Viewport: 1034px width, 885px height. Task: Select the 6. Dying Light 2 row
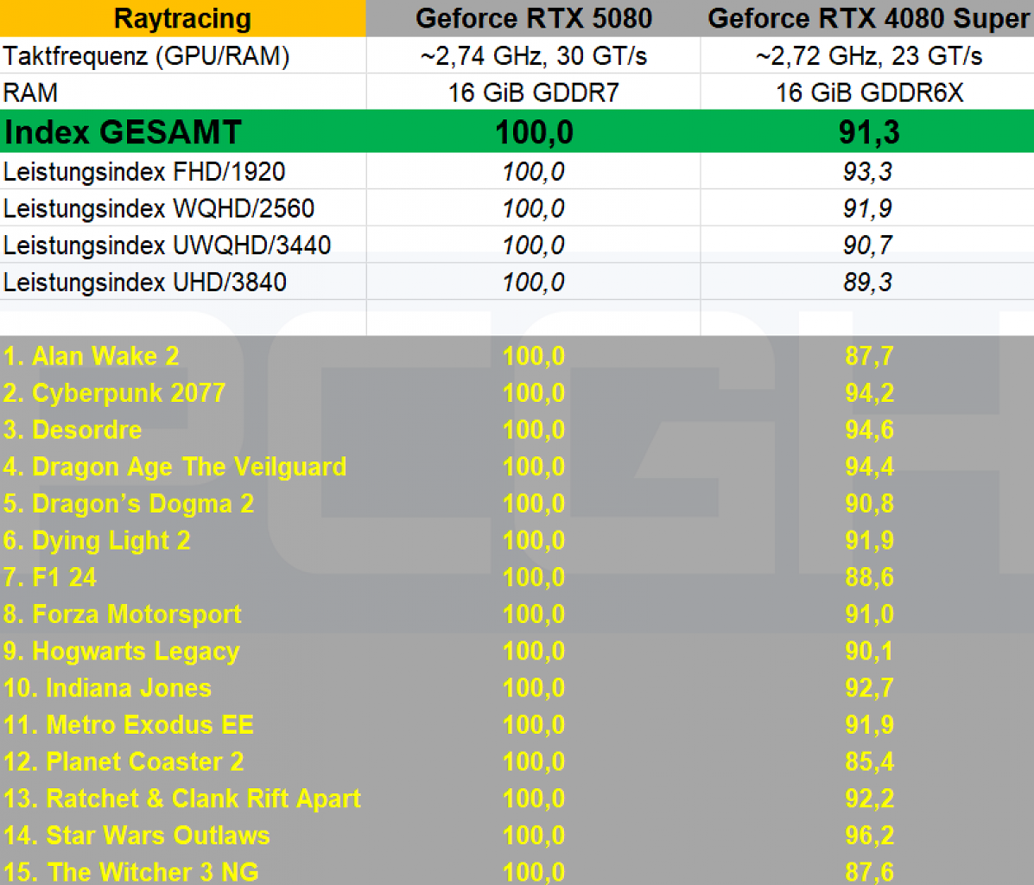517,541
